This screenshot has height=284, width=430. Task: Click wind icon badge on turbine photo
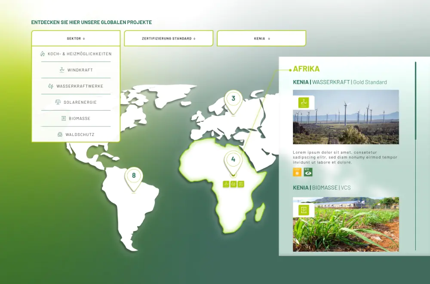(x=304, y=102)
